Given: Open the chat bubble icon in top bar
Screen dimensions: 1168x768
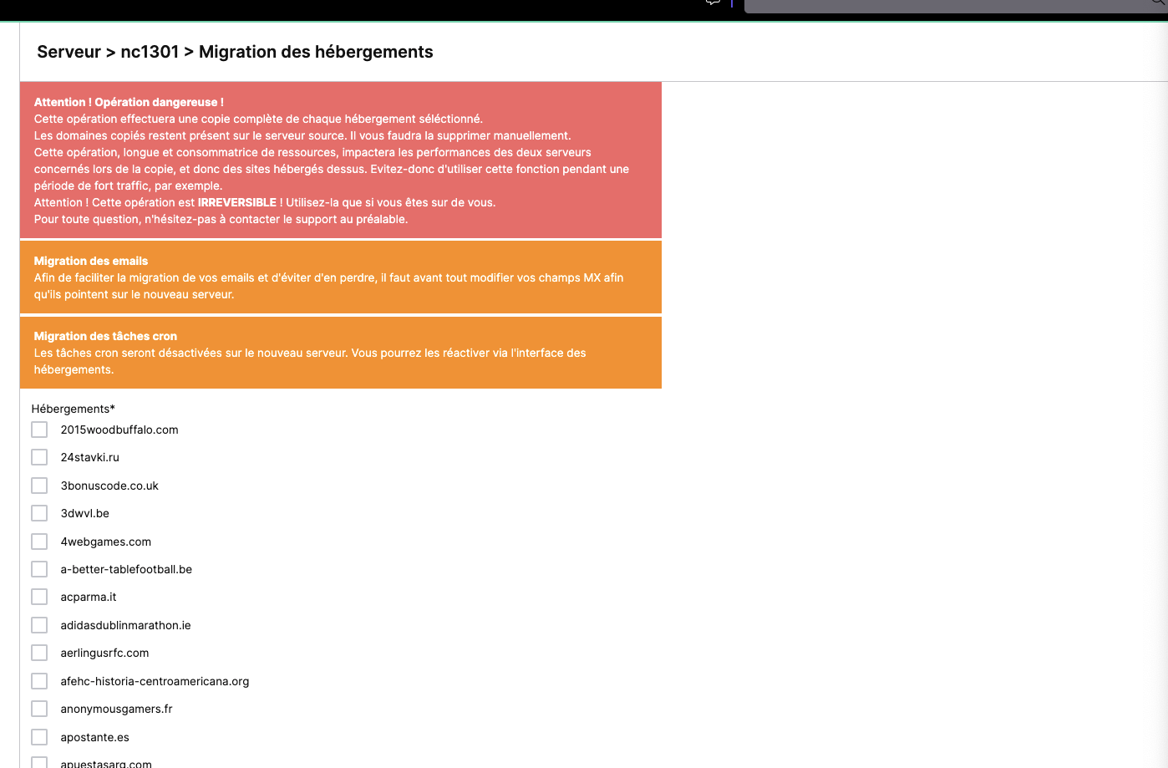Looking at the screenshot, I should [x=713, y=3].
